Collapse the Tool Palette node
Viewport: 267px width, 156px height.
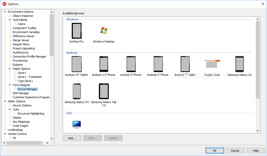(x=10, y=20)
